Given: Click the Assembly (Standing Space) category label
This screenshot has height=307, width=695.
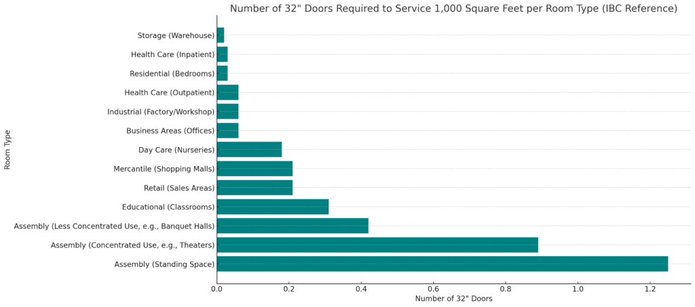Looking at the screenshot, I should pos(164,264).
